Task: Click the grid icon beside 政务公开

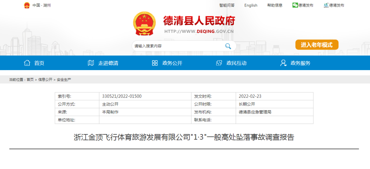Action: 155,63
